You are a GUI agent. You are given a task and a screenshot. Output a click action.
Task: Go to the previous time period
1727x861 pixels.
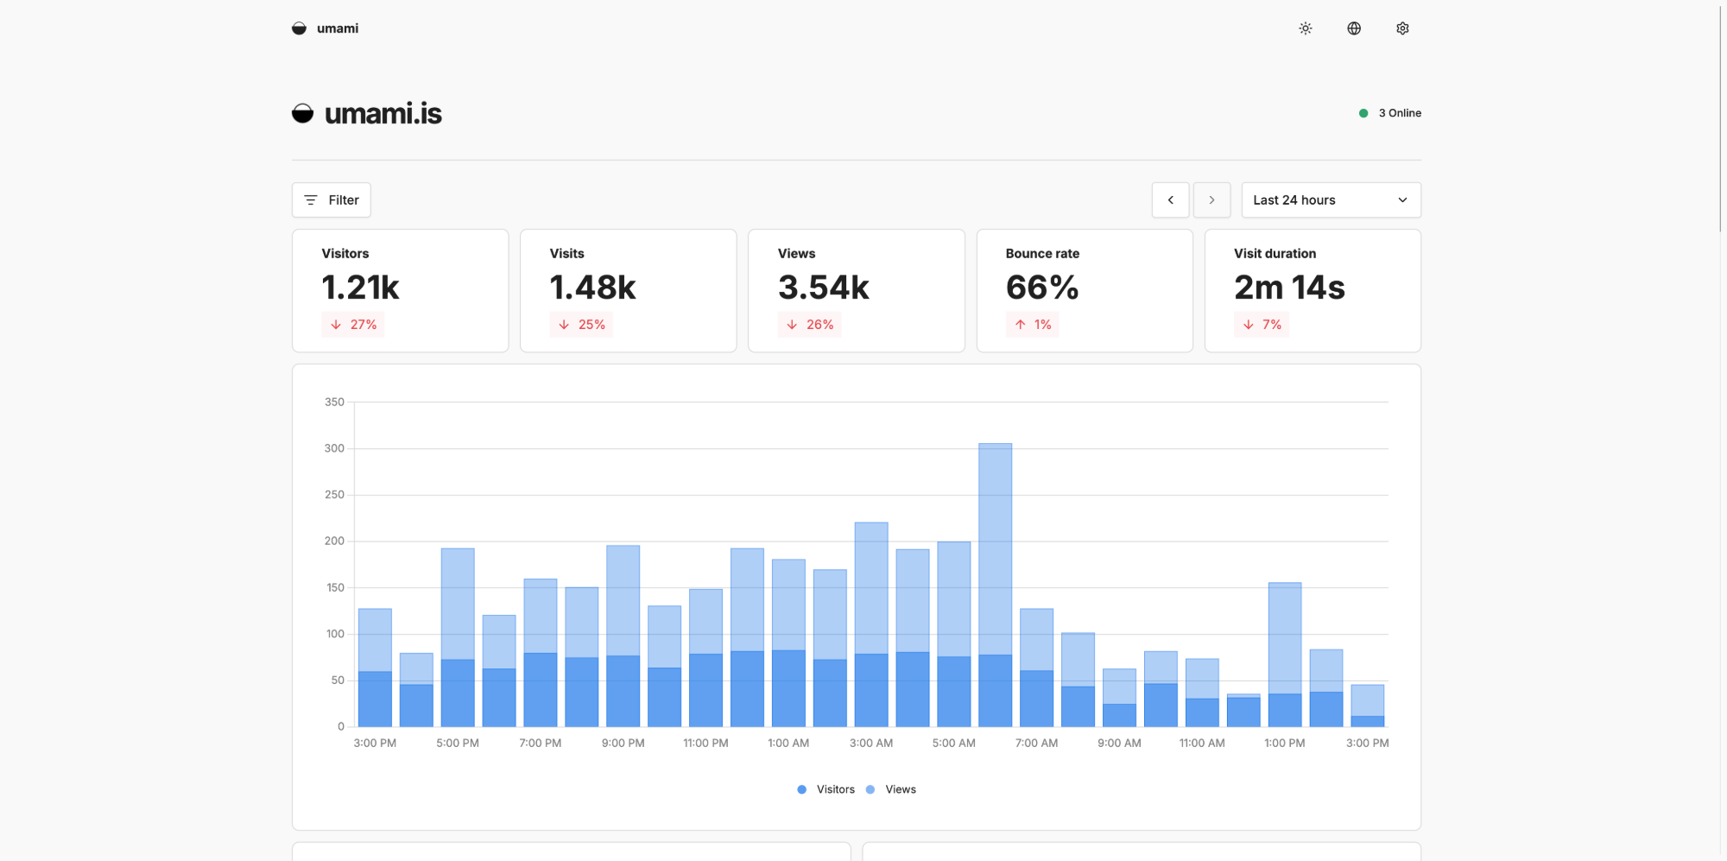[1170, 199]
